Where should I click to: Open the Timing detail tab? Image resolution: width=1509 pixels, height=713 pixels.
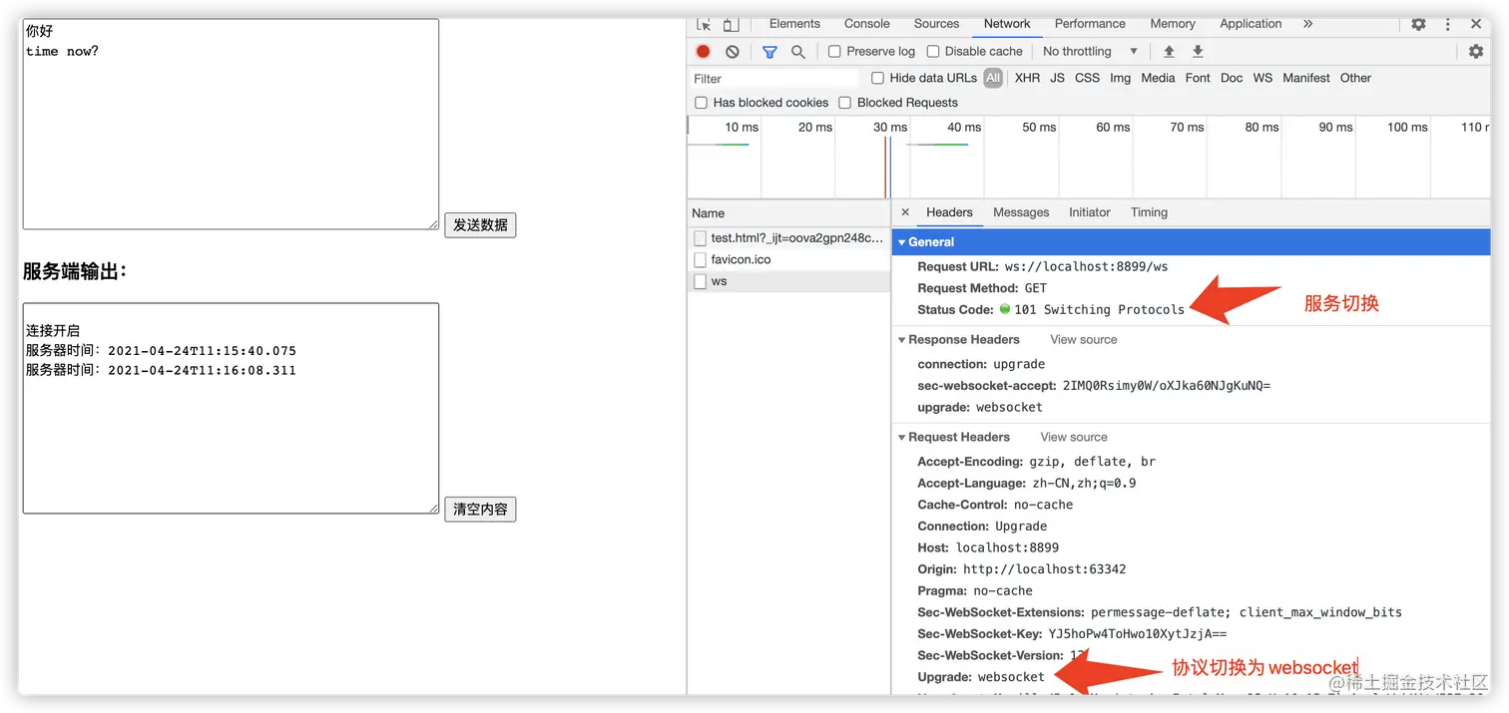[1149, 212]
